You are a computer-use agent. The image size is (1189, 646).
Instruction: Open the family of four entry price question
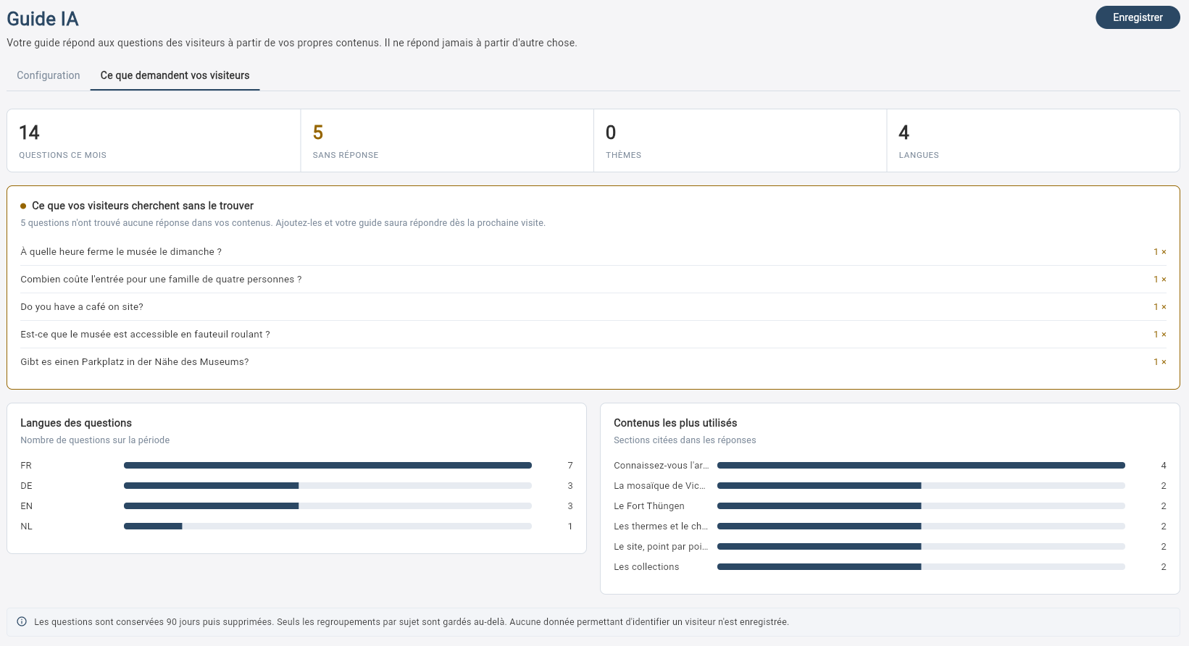point(593,280)
